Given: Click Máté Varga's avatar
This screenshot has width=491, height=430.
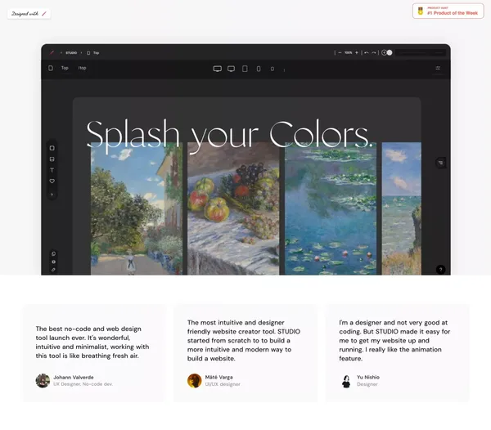Looking at the screenshot, I should tap(194, 381).
